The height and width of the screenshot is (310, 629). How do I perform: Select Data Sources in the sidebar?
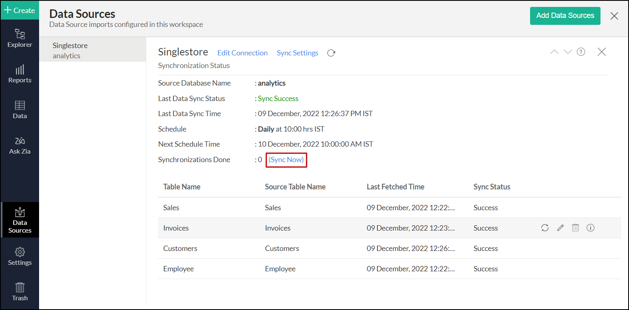click(x=20, y=220)
